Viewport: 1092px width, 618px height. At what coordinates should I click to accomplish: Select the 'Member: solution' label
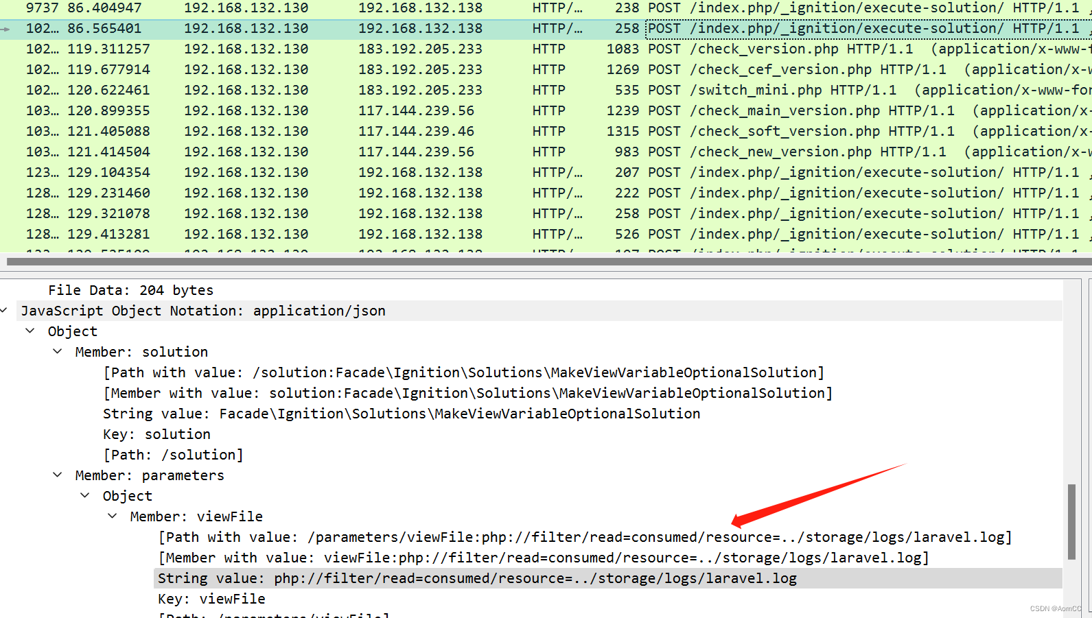tap(141, 352)
